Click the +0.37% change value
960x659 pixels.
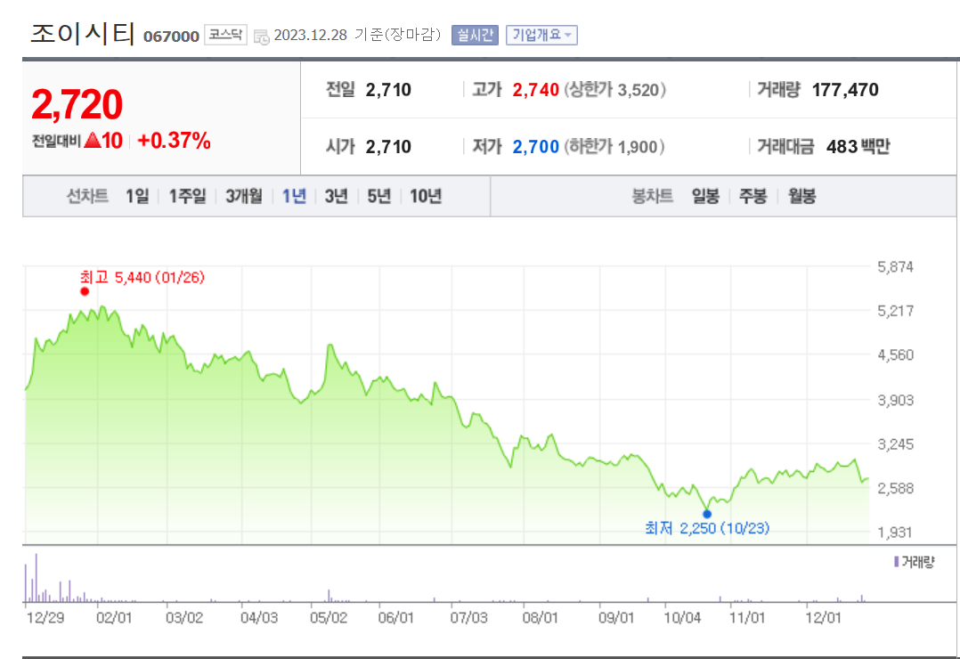(174, 141)
